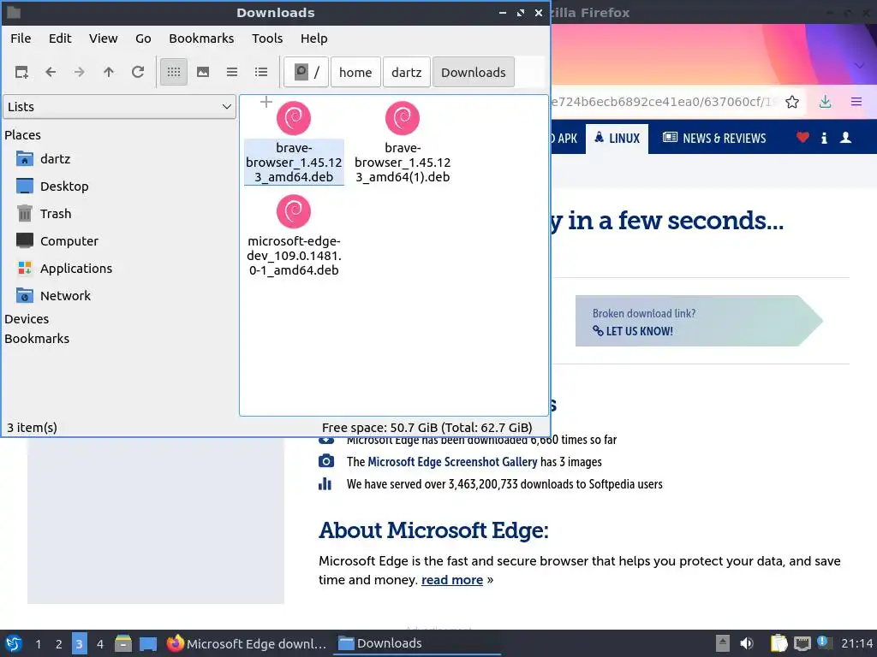Switch to thumbnail view mode

(203, 72)
